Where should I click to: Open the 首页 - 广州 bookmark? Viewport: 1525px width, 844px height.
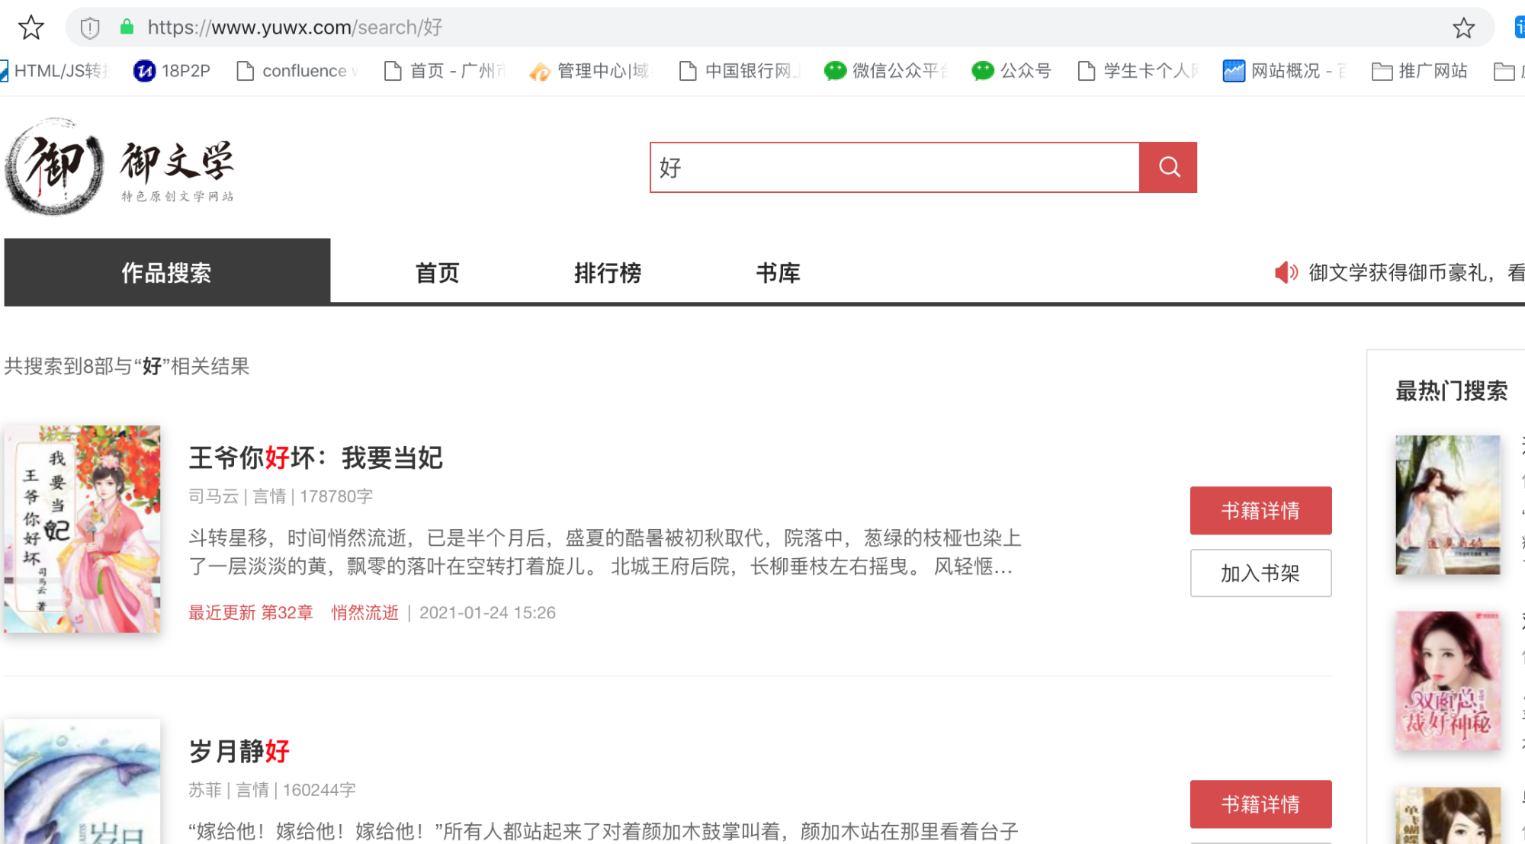point(445,71)
